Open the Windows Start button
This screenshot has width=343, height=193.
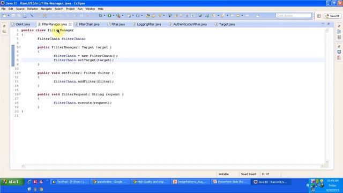(x=12, y=182)
